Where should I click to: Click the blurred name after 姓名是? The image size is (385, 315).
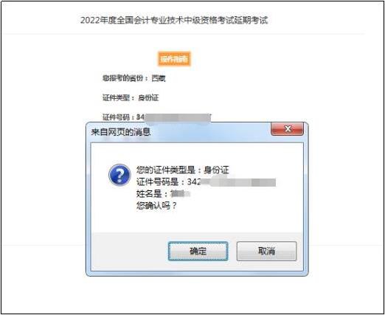[x=180, y=194]
